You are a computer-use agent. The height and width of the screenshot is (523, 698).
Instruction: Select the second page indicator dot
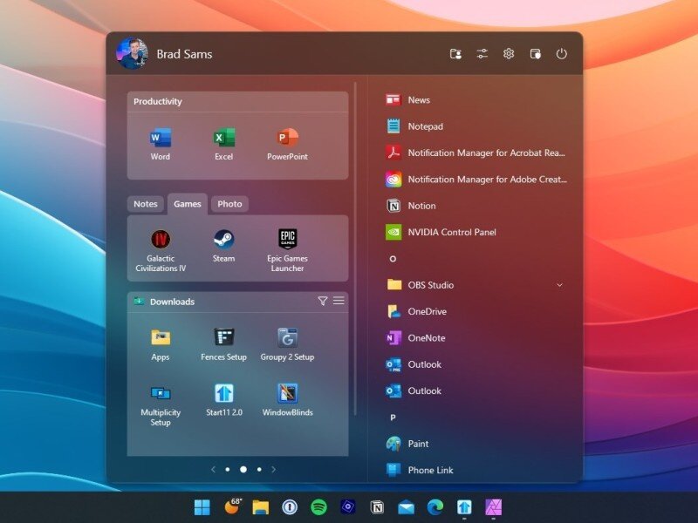coord(243,469)
